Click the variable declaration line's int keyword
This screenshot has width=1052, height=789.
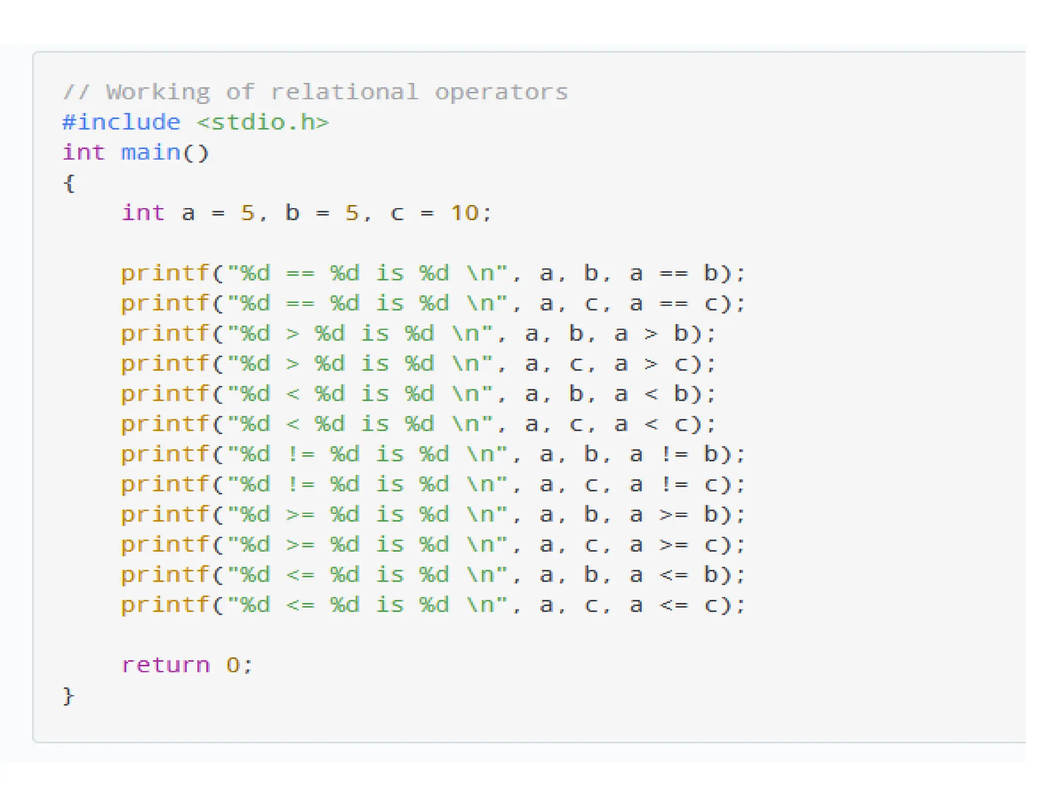[143, 213]
